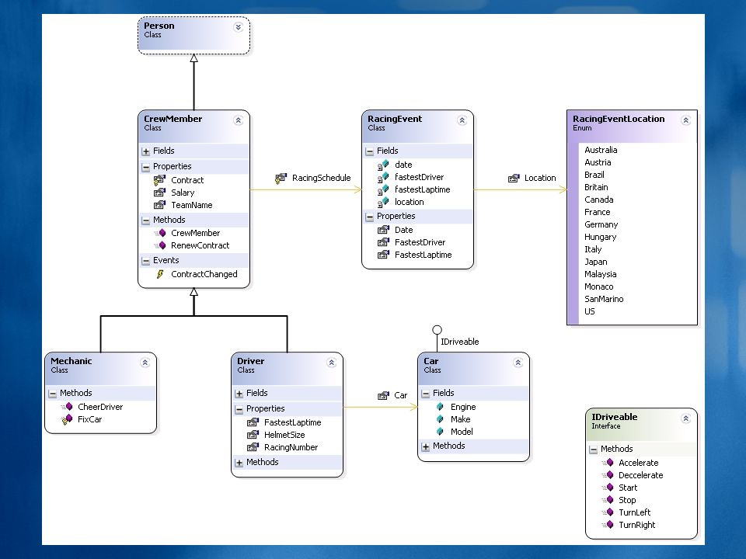Viewport: 746px width, 559px height.
Task: Click the TeamName property icon
Action: [x=159, y=205]
